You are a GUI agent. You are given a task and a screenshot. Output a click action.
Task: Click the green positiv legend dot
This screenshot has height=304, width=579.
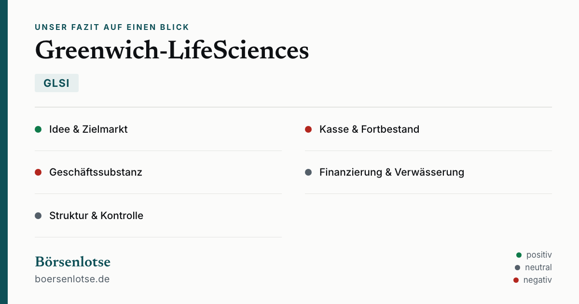[x=519, y=255]
